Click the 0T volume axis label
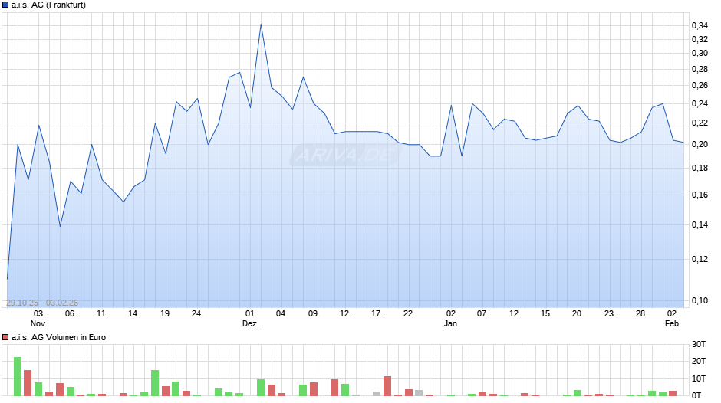 point(696,395)
